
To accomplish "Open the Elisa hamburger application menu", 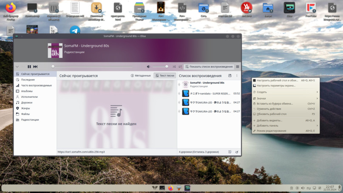I will click(x=238, y=67).
